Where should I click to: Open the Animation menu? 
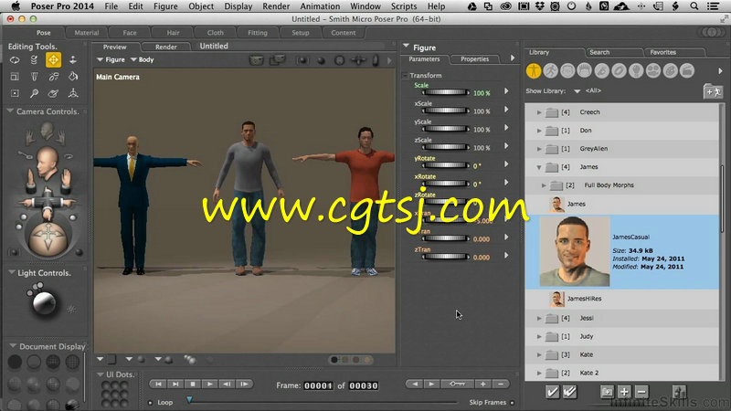pos(320,6)
